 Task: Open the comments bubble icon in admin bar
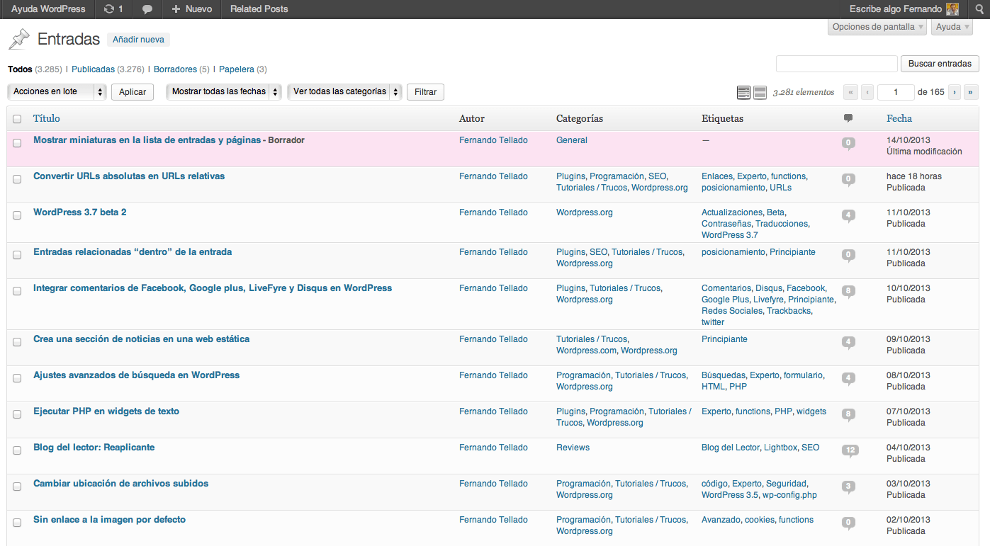coord(147,9)
